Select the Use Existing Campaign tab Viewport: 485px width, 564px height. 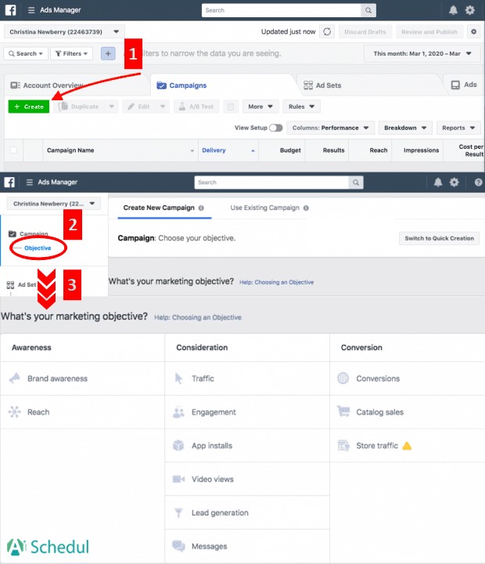click(x=269, y=208)
